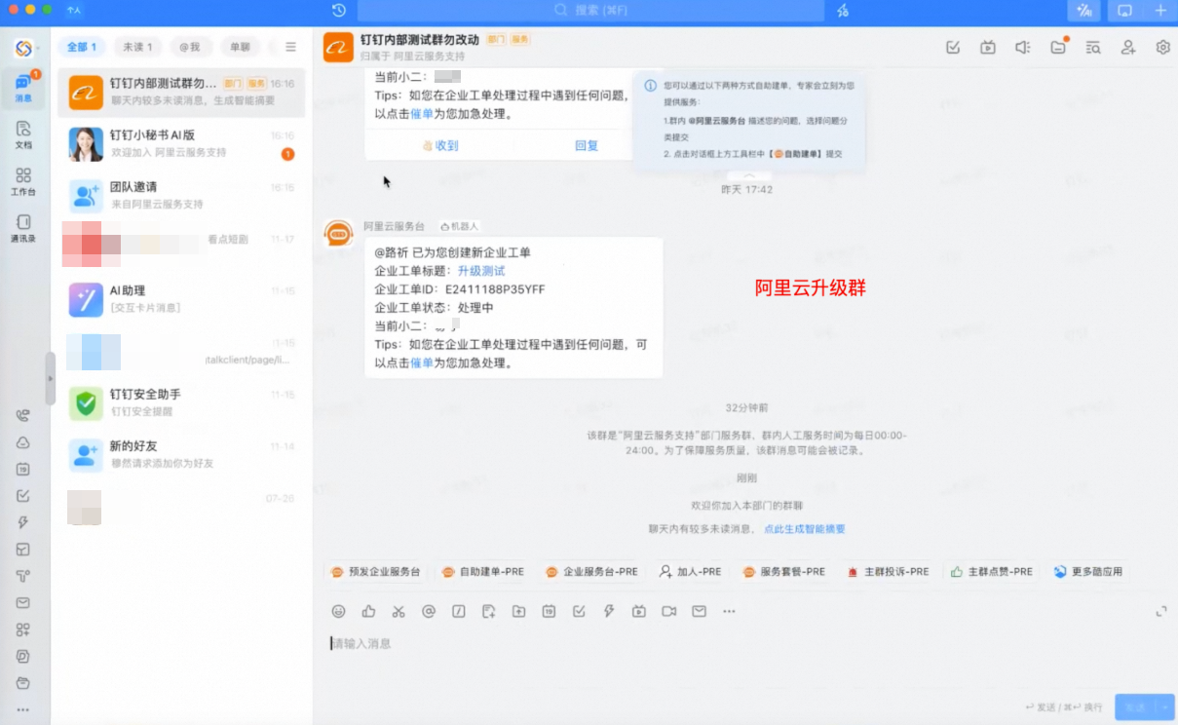Image resolution: width=1178 pixels, height=725 pixels.
Task: Open the folder icon at sidebar bottom
Action: click(23, 683)
